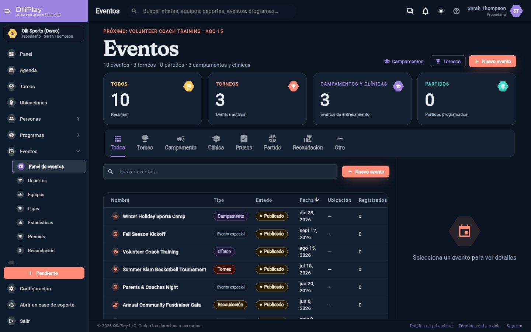
Task: Click the Winter Holiday Sports Camp row icon
Action: (x=115, y=216)
